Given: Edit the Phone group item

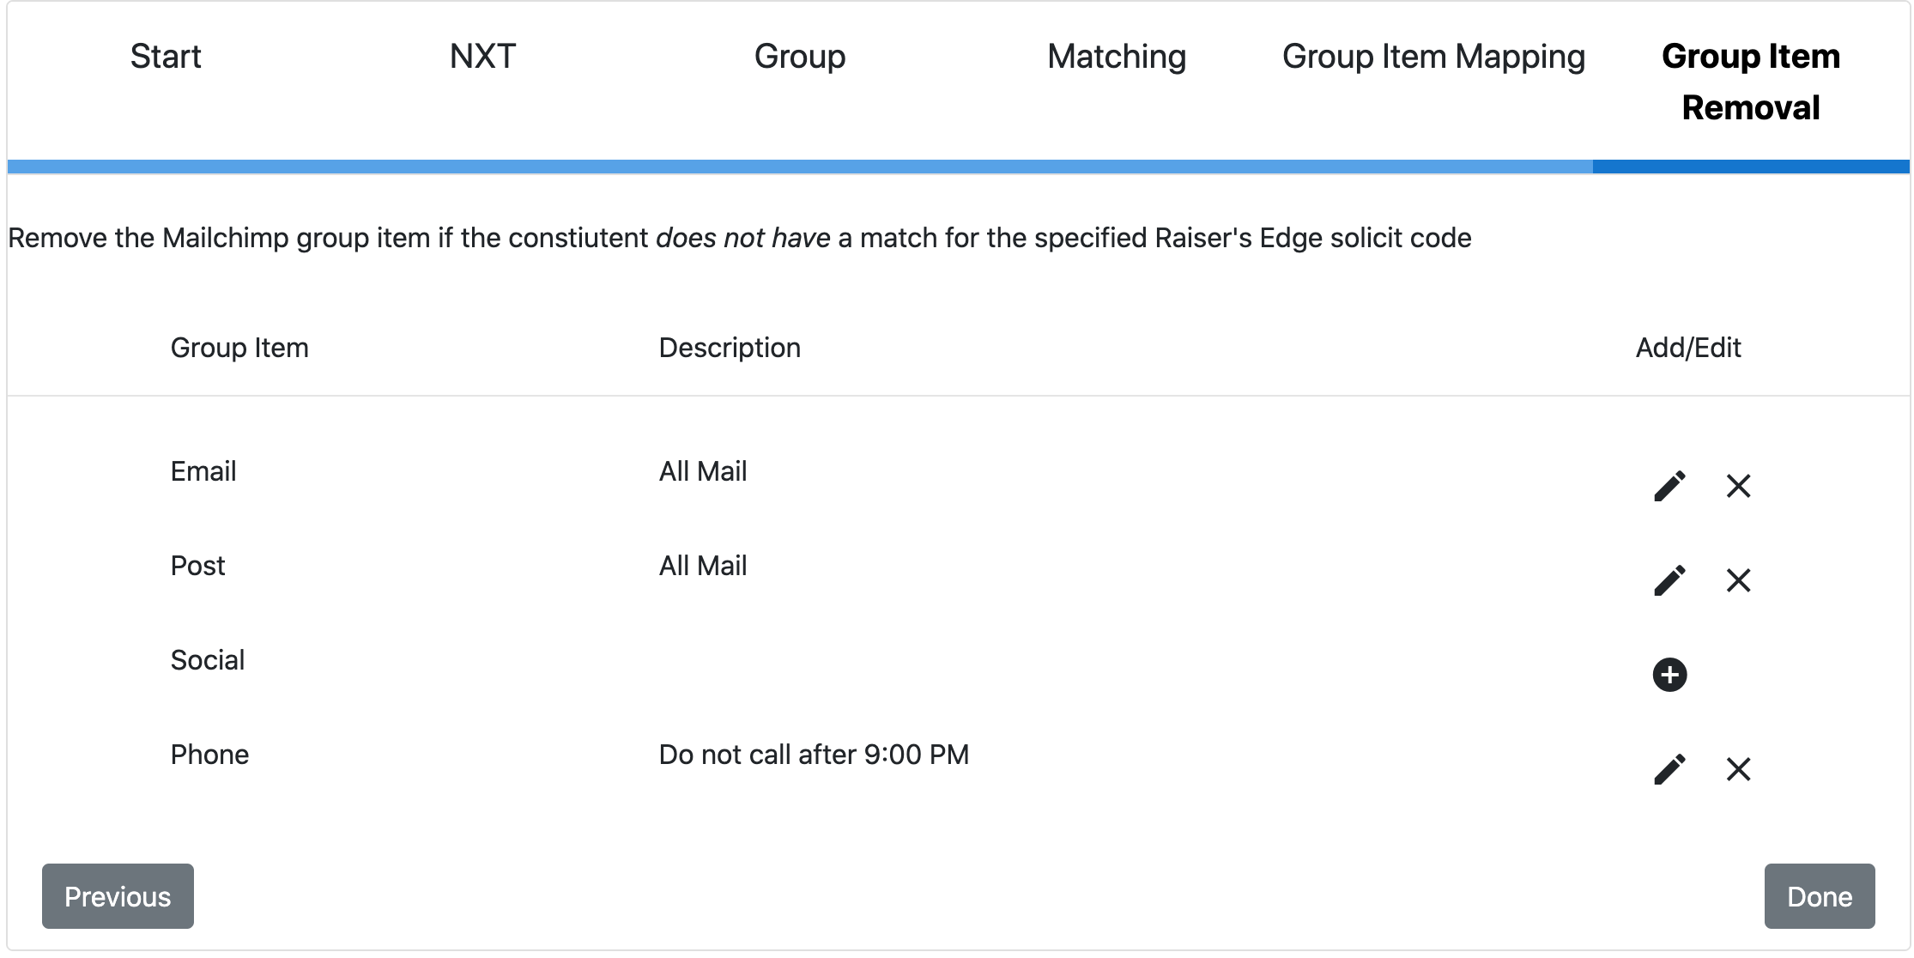Looking at the screenshot, I should tap(1669, 769).
